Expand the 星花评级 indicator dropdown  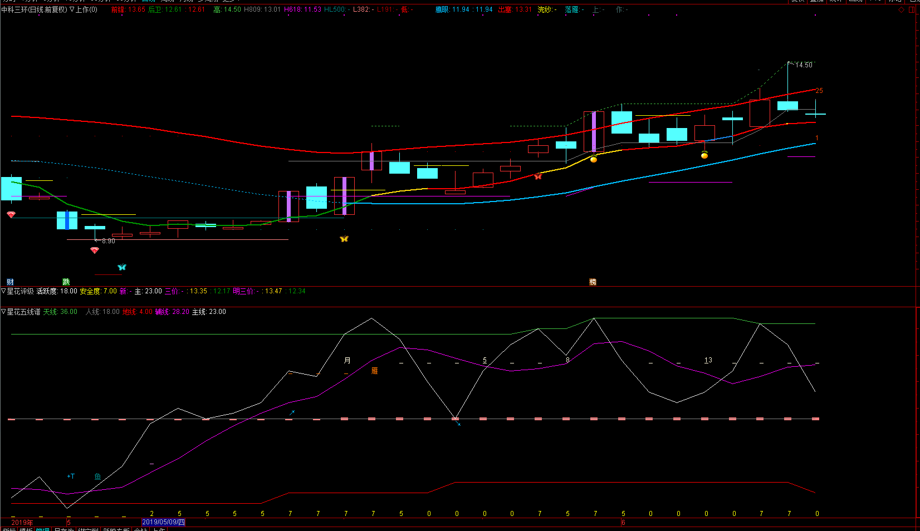point(3,291)
